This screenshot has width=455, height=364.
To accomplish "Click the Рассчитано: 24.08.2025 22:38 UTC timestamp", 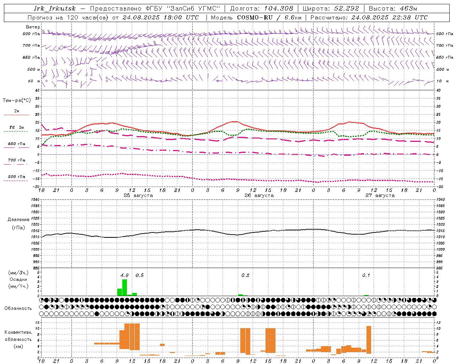I will [x=369, y=17].
